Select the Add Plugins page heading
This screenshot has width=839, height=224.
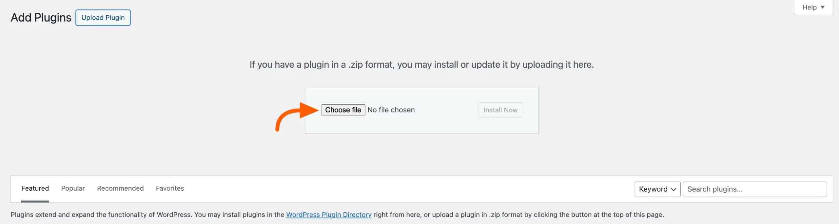tap(41, 17)
